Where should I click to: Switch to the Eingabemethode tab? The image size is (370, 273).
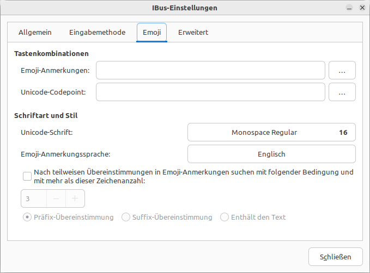coord(97,33)
